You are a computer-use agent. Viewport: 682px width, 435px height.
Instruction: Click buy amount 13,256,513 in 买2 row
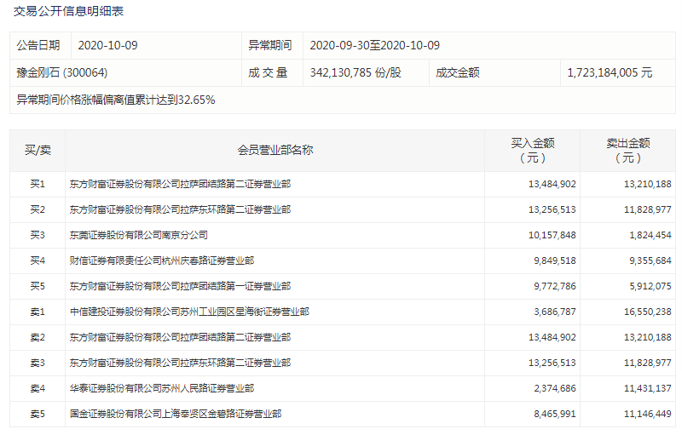pos(552,209)
